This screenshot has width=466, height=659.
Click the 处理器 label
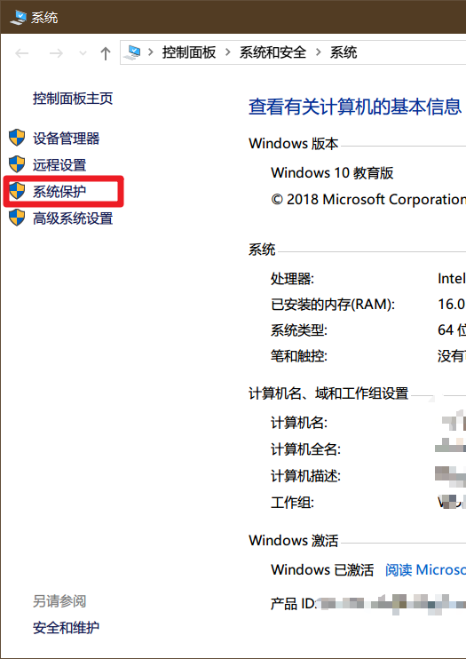(x=292, y=278)
